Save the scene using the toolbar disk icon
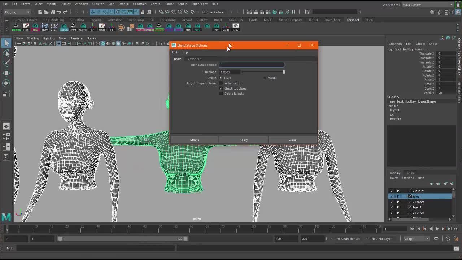 [x=53, y=12]
